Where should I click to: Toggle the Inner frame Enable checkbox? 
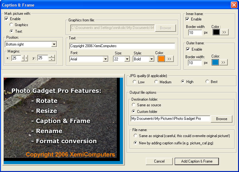187,19
